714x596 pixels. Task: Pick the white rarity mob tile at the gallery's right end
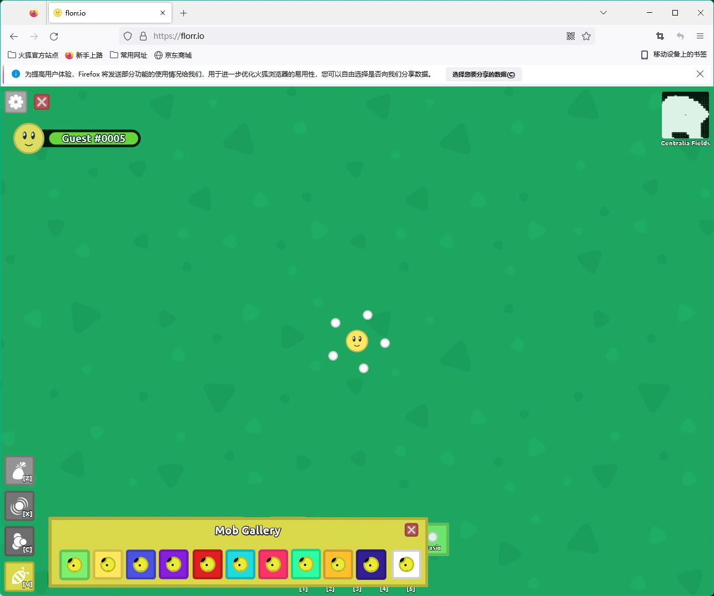[x=406, y=564]
